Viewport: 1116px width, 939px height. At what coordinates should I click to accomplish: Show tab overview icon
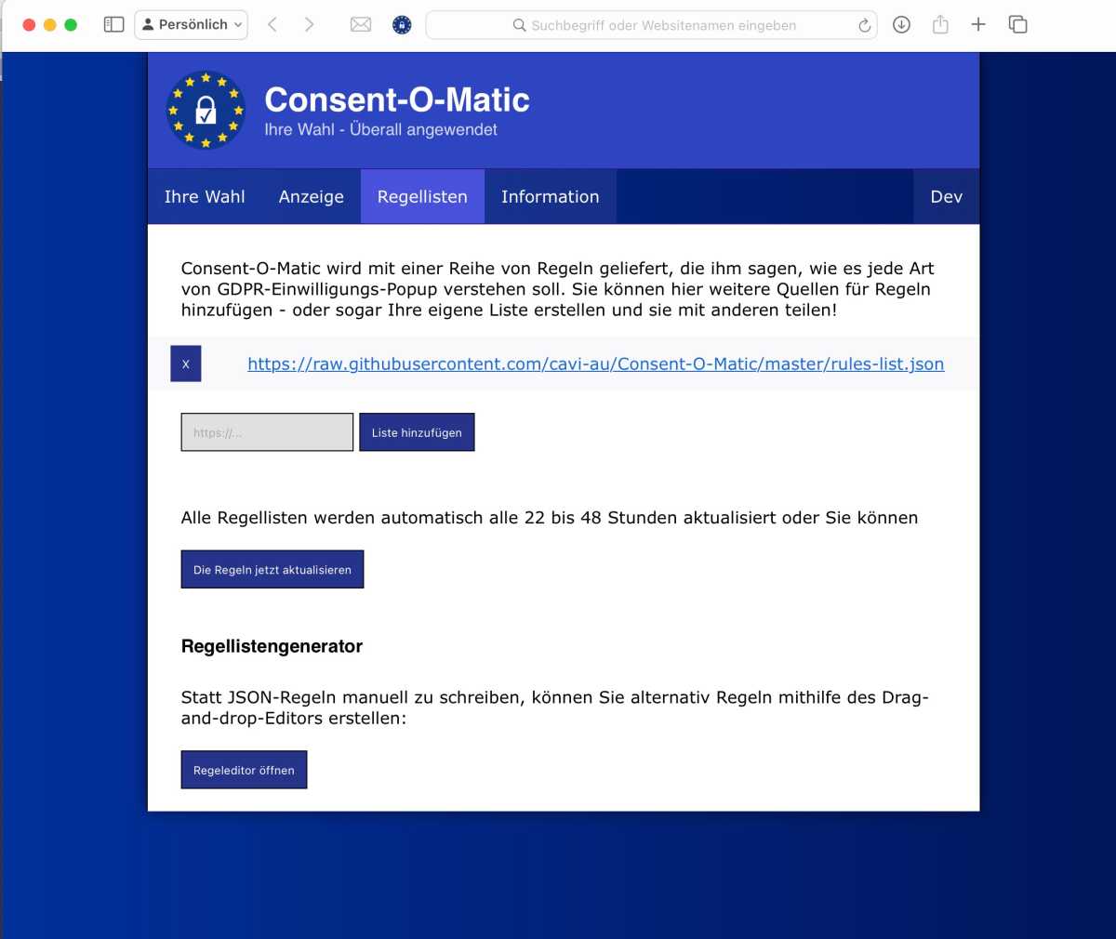pyautogui.click(x=1017, y=25)
